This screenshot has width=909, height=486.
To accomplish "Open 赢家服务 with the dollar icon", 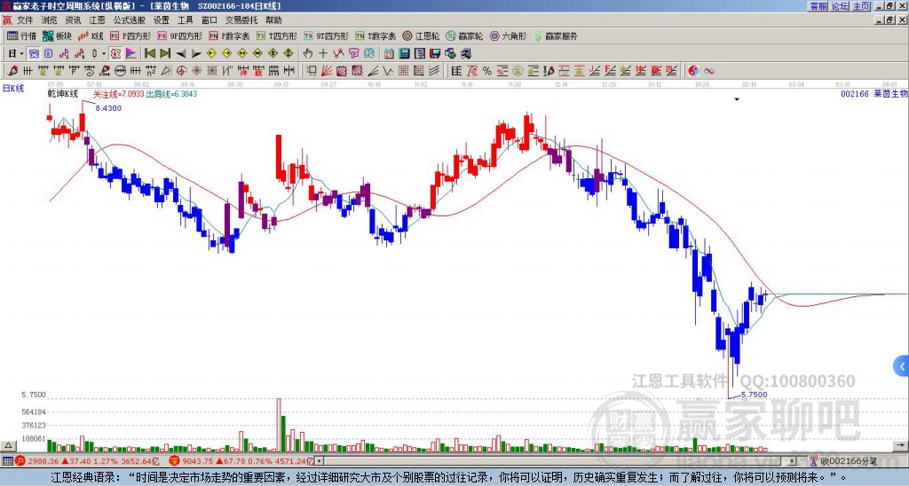I will point(556,35).
